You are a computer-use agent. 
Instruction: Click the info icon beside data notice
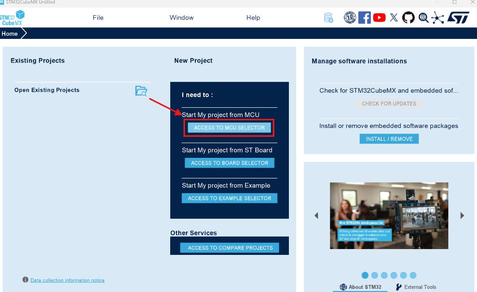(x=25, y=279)
